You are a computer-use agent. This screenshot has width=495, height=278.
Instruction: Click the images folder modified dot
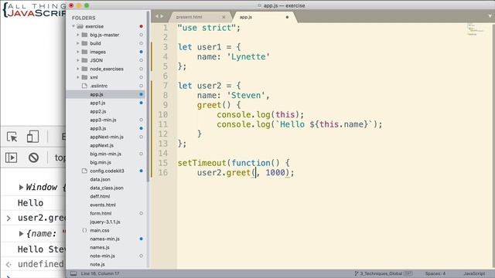(141, 52)
